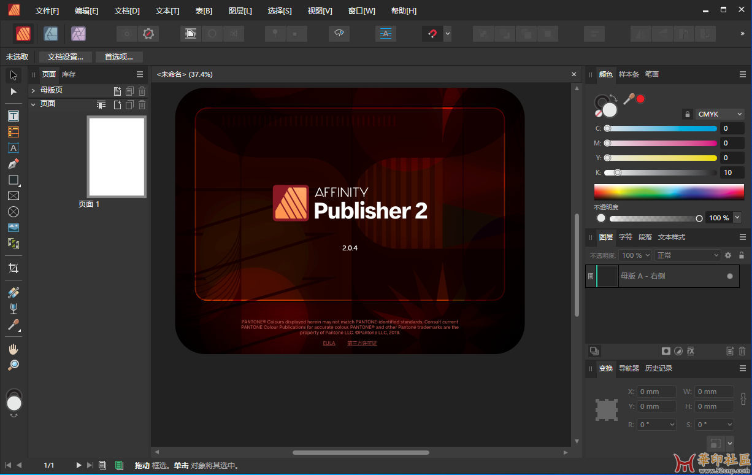Select the Vector Crop tool
The height and width of the screenshot is (475, 752).
coord(13,268)
